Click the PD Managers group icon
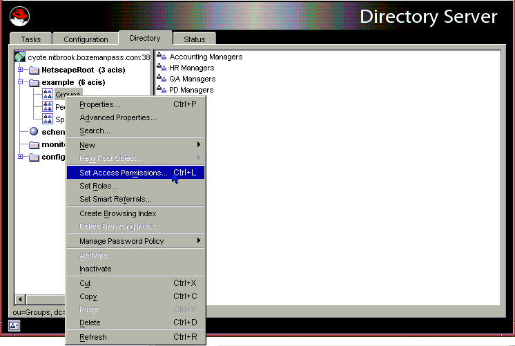This screenshot has width=515, height=346. click(x=162, y=90)
